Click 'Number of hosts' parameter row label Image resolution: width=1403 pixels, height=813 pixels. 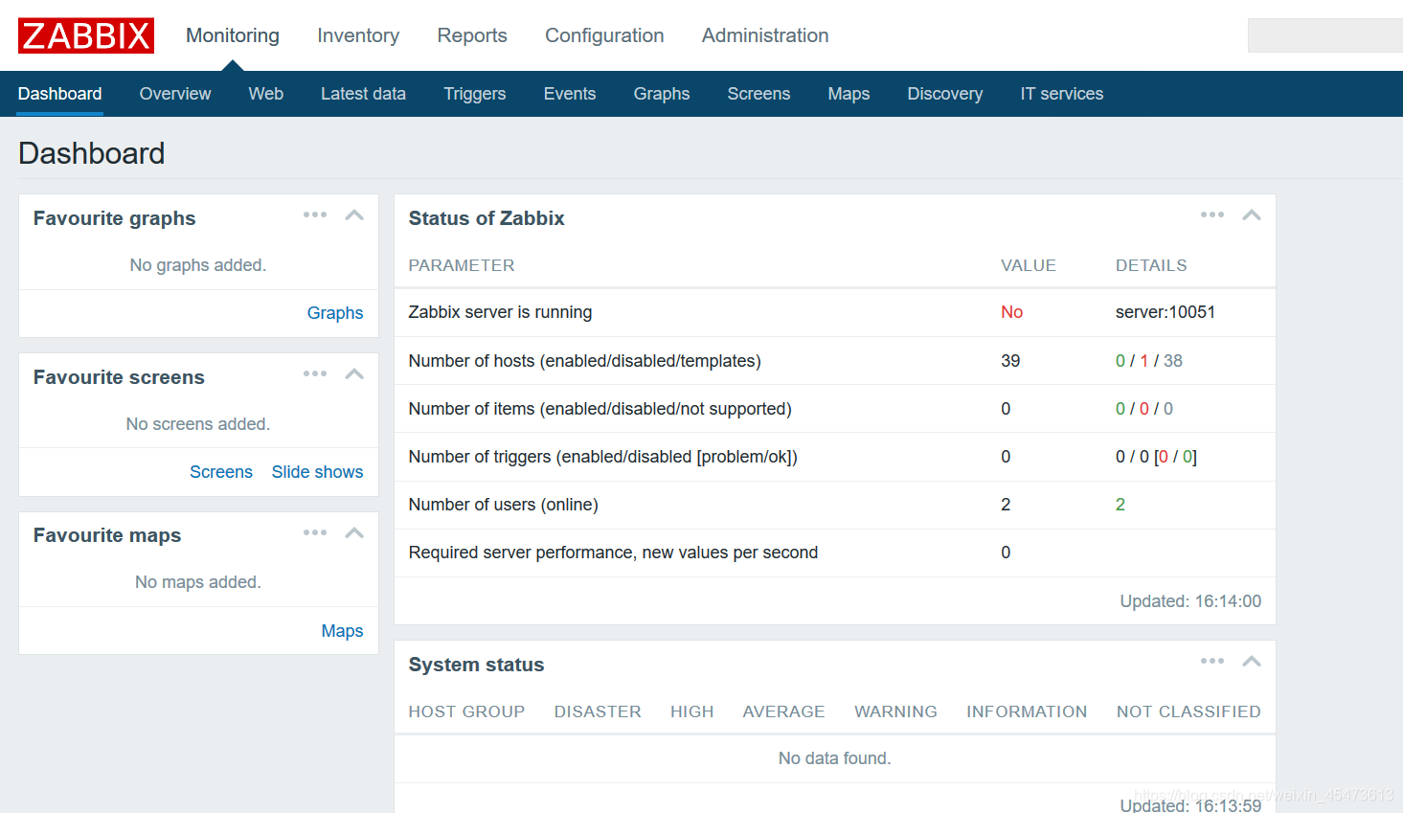click(584, 361)
